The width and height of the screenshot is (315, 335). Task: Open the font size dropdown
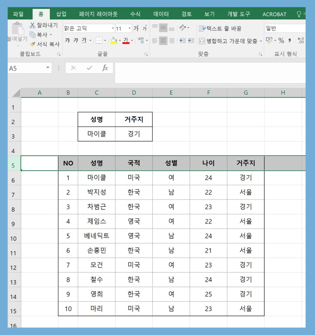coord(129,28)
